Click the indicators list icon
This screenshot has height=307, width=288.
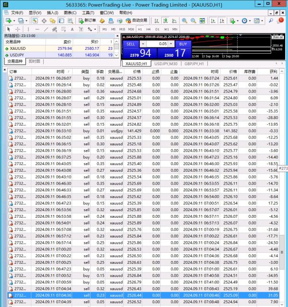pyautogui.click(x=232, y=21)
